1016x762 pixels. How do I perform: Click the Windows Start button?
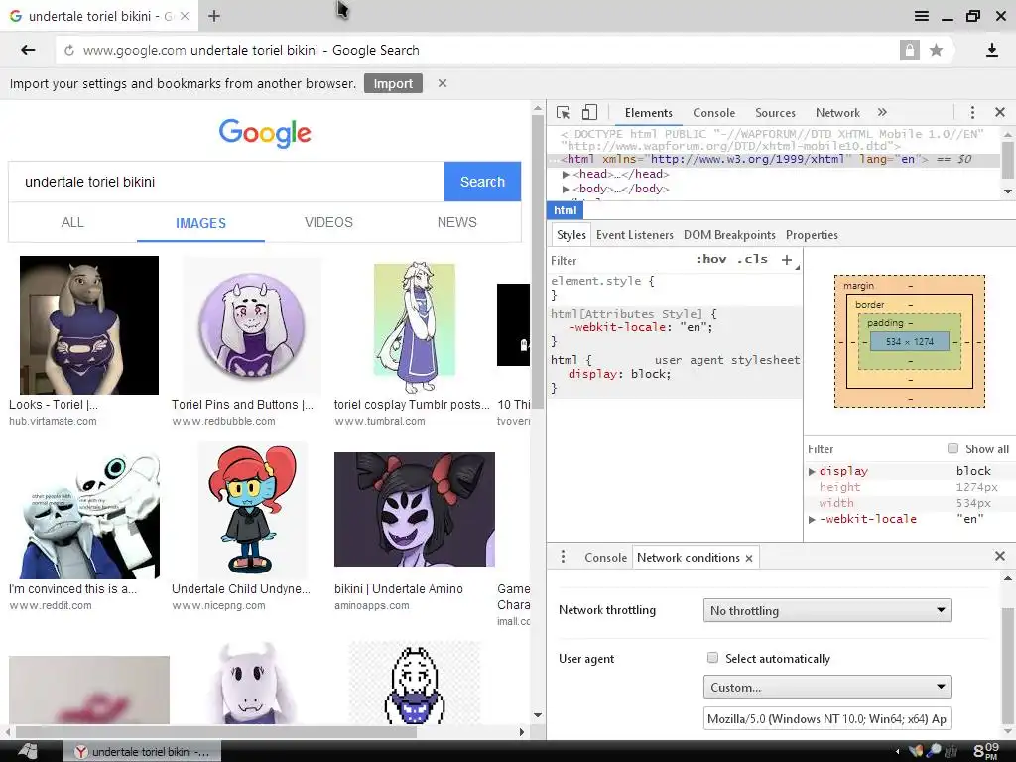pyautogui.click(x=28, y=752)
